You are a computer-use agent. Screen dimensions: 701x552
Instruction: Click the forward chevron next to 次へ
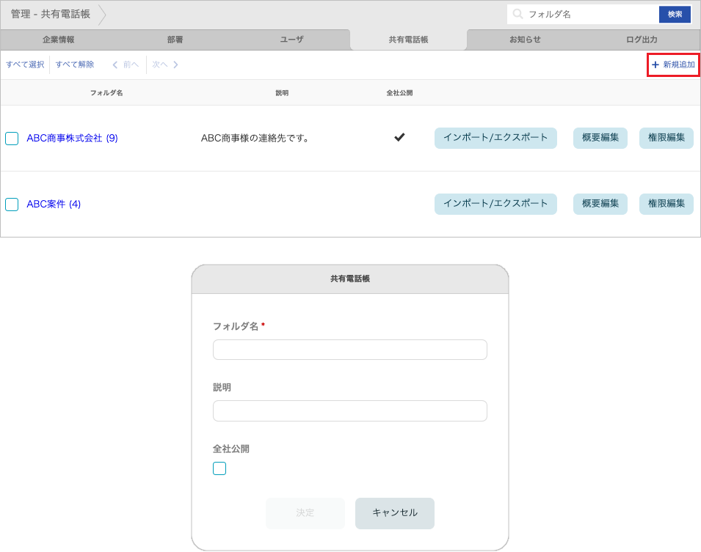175,65
